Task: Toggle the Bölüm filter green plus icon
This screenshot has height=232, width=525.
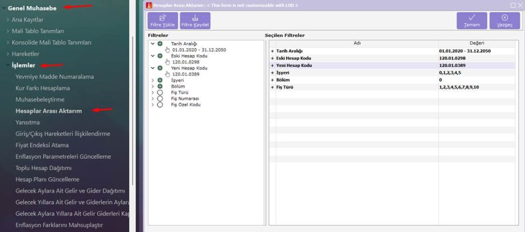Action: pos(160,86)
